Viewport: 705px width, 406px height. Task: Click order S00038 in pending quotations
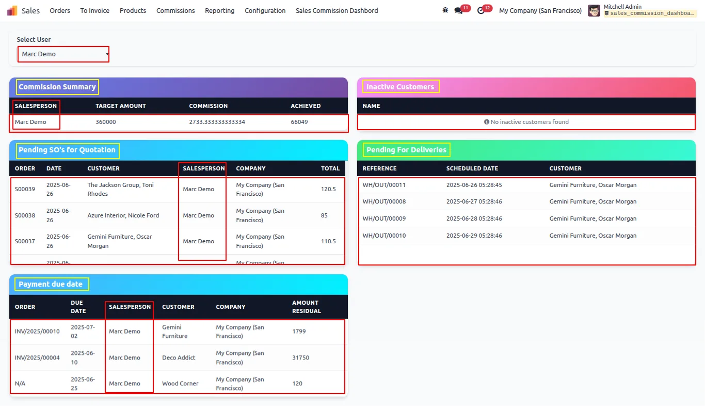click(x=25, y=215)
